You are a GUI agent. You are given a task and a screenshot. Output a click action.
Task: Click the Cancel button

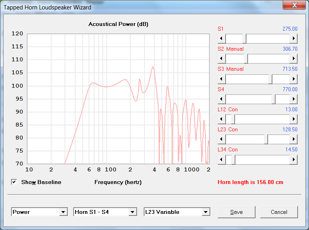point(279,212)
